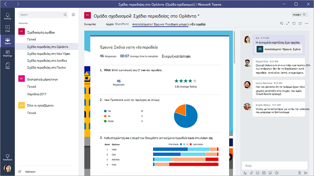Click Miguel Silva's message
314x176 pixels.
tap(279, 67)
